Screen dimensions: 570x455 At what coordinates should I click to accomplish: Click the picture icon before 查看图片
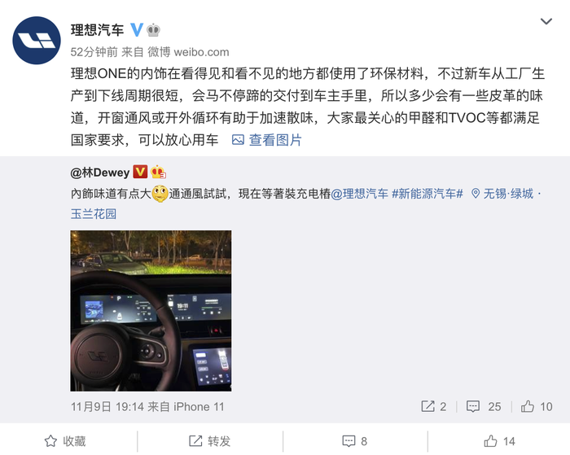(238, 140)
